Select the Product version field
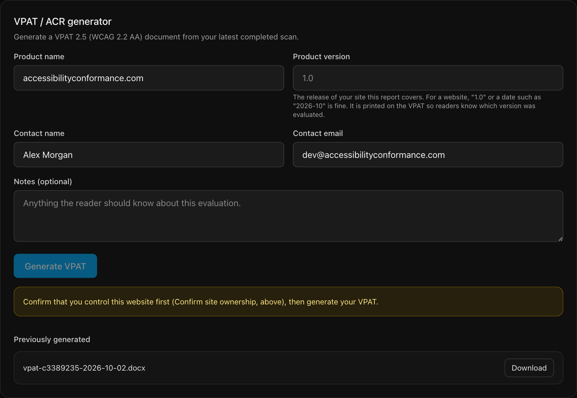The image size is (577, 398). [x=428, y=78]
